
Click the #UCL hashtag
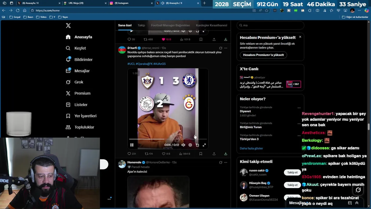pos(131,64)
